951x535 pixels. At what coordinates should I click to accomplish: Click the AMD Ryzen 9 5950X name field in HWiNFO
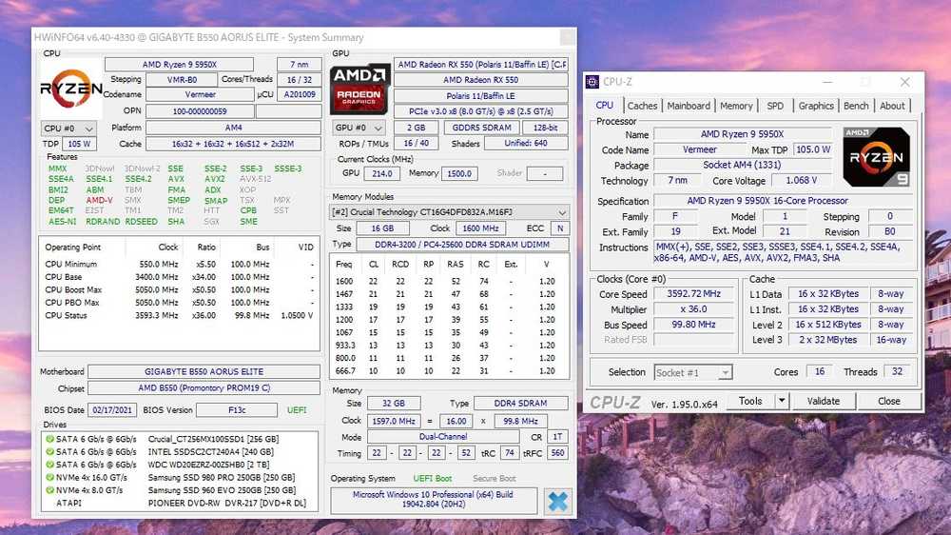(x=179, y=65)
